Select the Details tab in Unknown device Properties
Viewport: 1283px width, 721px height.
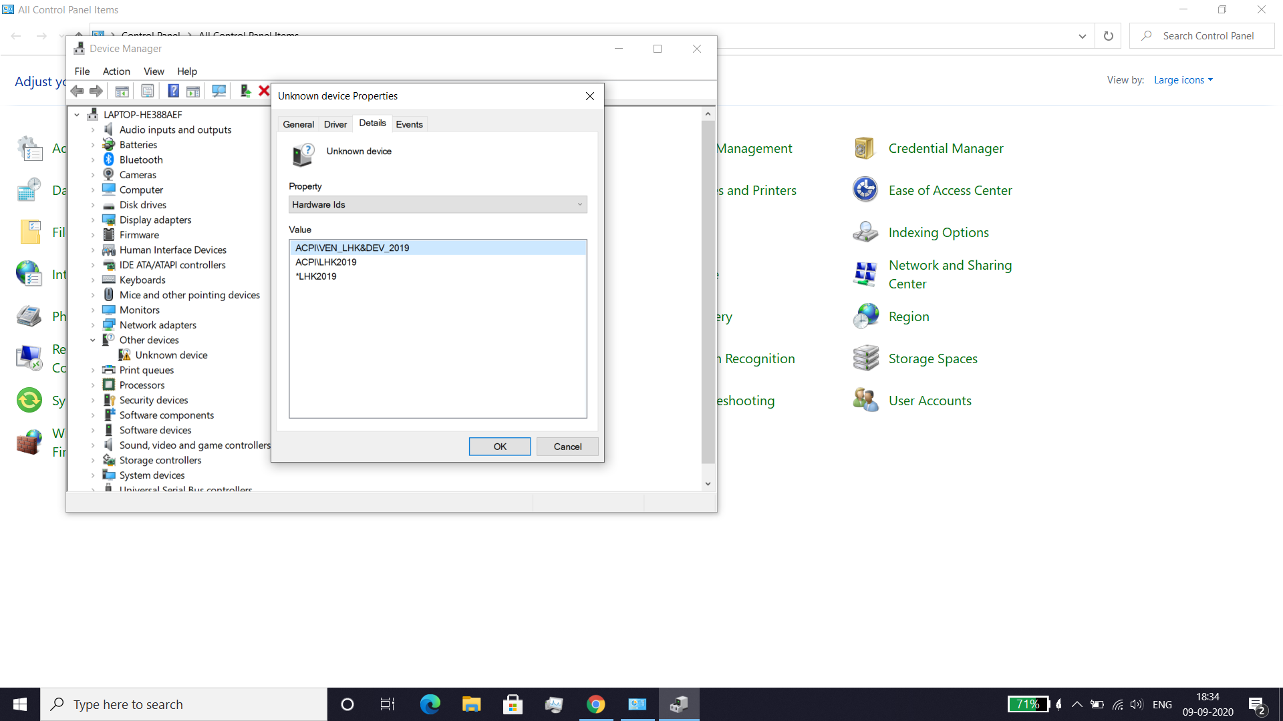click(371, 124)
